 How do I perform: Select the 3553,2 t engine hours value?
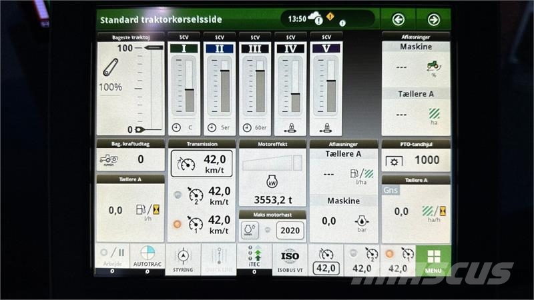point(273,200)
